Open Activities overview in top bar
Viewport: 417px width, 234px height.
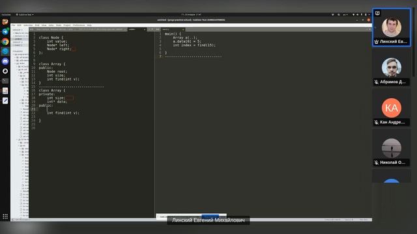(6, 14)
